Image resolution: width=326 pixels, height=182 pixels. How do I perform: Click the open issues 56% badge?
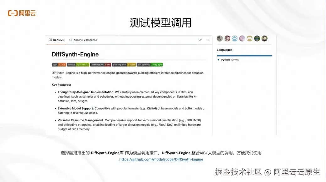pyautogui.click(x=101, y=64)
